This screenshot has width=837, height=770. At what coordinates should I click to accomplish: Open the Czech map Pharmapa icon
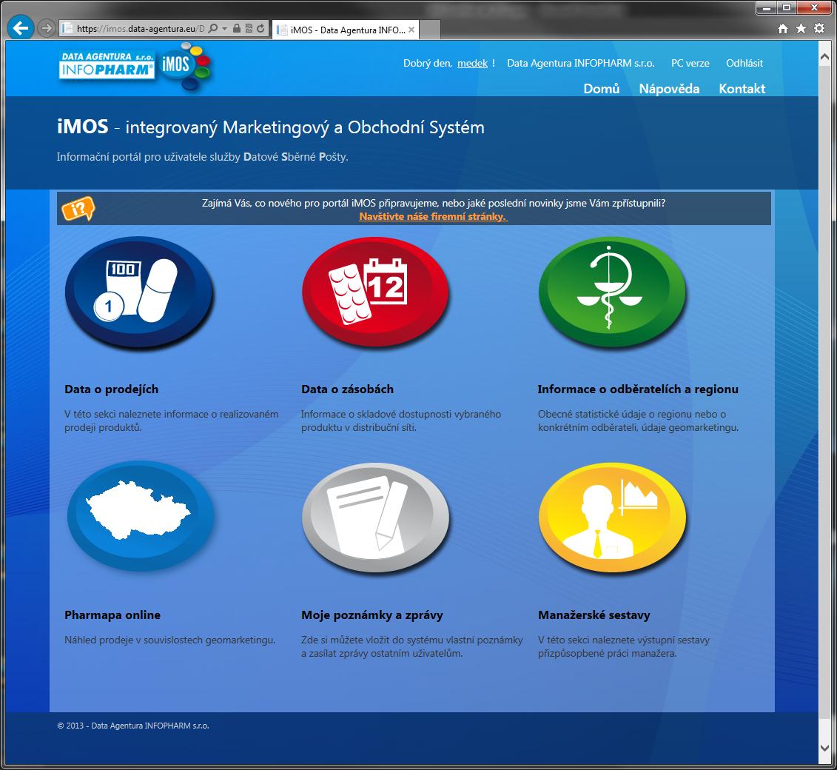[x=141, y=516]
